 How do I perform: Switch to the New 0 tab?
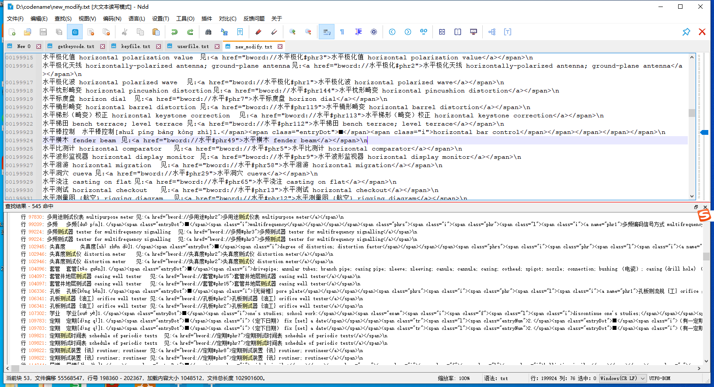coord(24,46)
